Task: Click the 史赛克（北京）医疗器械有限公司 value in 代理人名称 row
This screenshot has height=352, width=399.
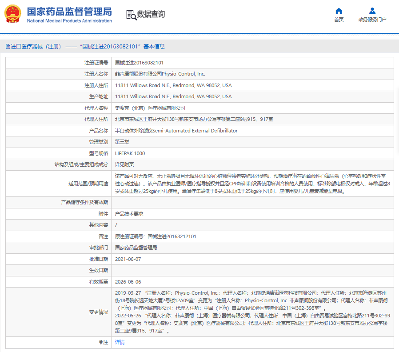Action: 150,108
